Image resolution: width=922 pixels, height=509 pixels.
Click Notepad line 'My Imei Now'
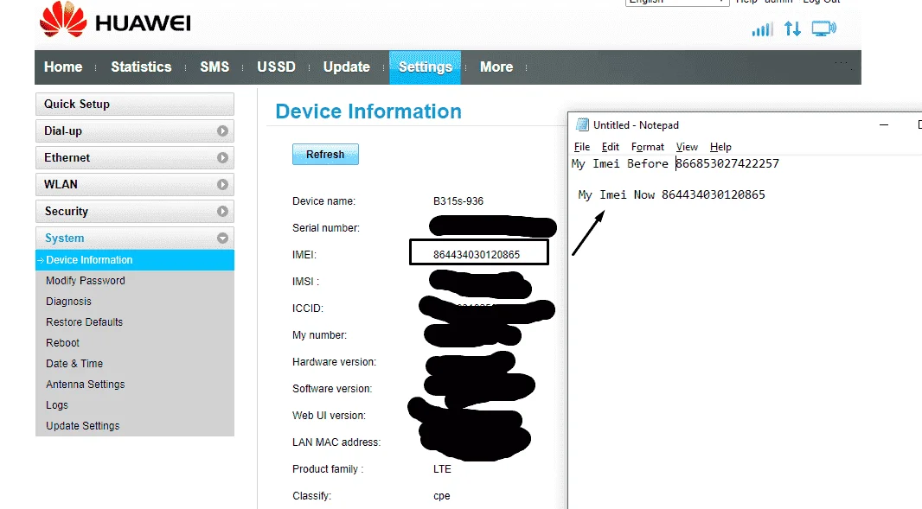(671, 194)
